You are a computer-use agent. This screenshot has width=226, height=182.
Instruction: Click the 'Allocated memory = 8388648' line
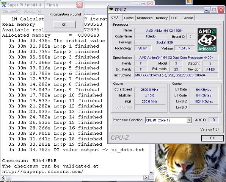50,35
